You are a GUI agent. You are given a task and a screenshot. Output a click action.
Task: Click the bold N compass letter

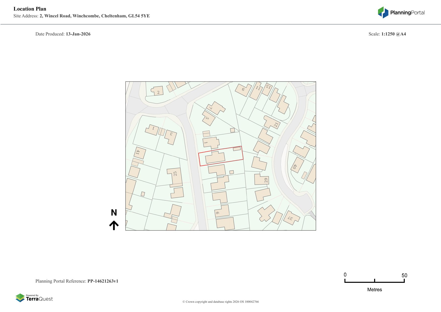click(114, 213)
